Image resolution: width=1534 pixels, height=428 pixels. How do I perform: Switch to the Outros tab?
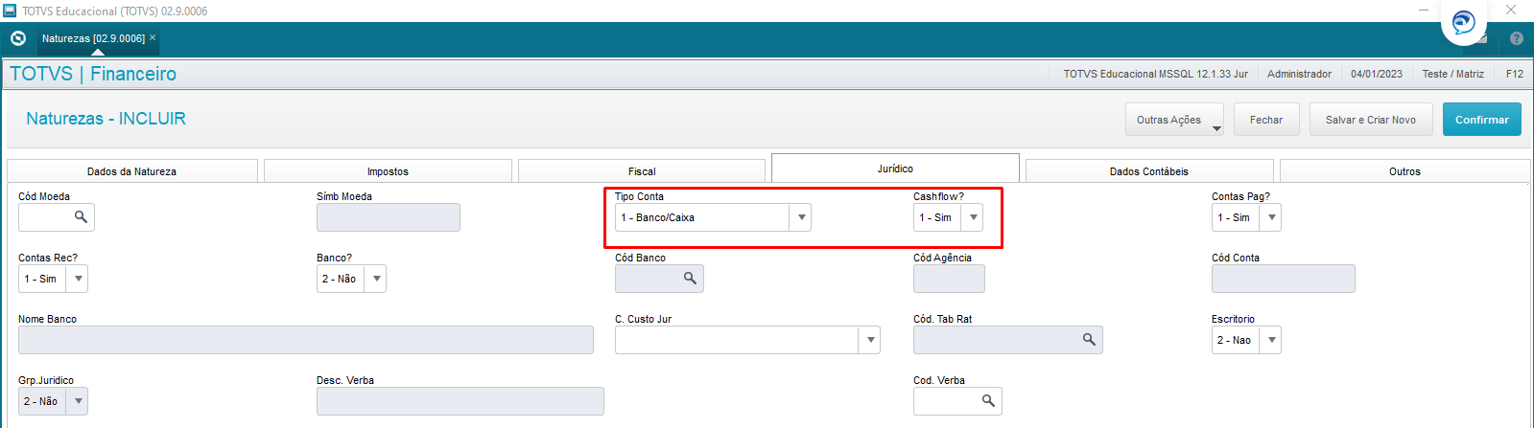(1404, 171)
